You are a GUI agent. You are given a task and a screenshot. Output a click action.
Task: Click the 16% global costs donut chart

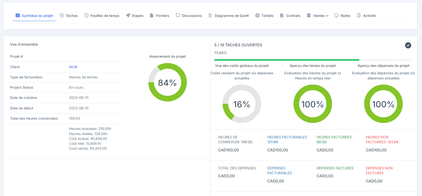tap(242, 104)
